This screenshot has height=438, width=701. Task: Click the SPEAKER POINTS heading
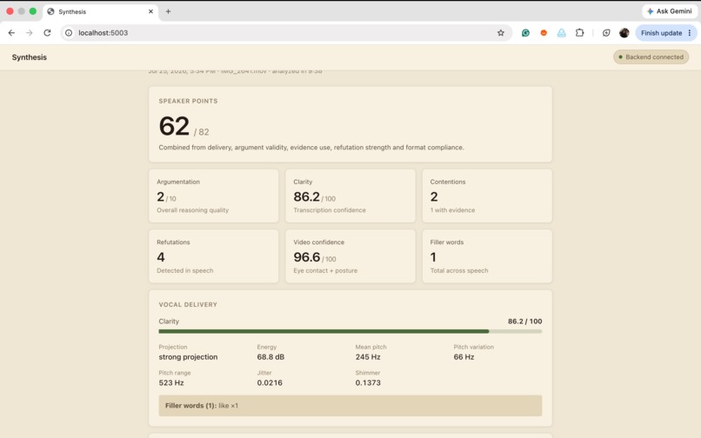tap(188, 101)
